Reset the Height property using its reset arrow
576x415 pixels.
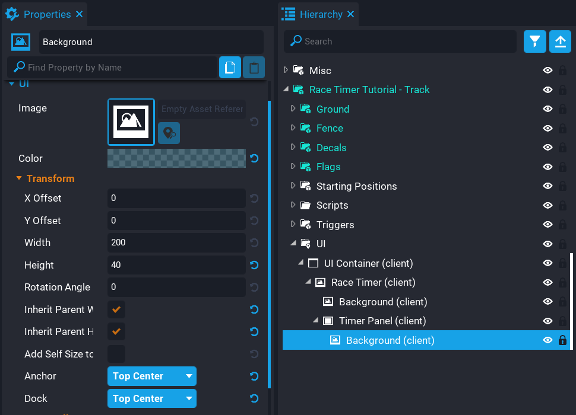pos(254,265)
